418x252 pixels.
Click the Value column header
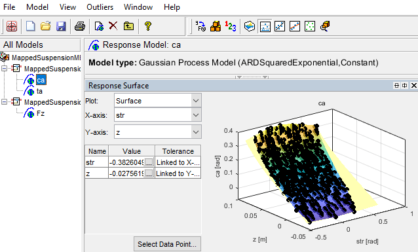coord(132,151)
